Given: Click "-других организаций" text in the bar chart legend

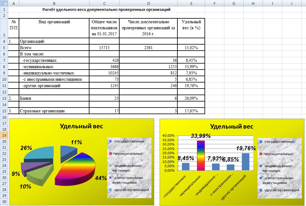Looking at the screenshot, I should pyautogui.click(x=282, y=190).
